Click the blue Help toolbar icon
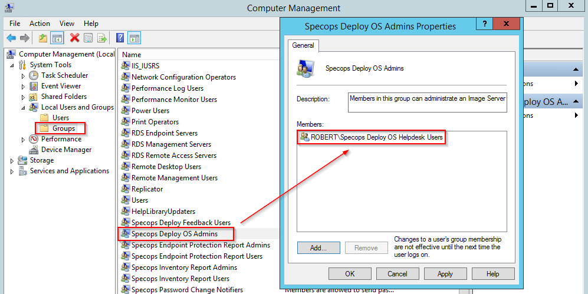Screen dimensions: 588x294 click(x=120, y=38)
